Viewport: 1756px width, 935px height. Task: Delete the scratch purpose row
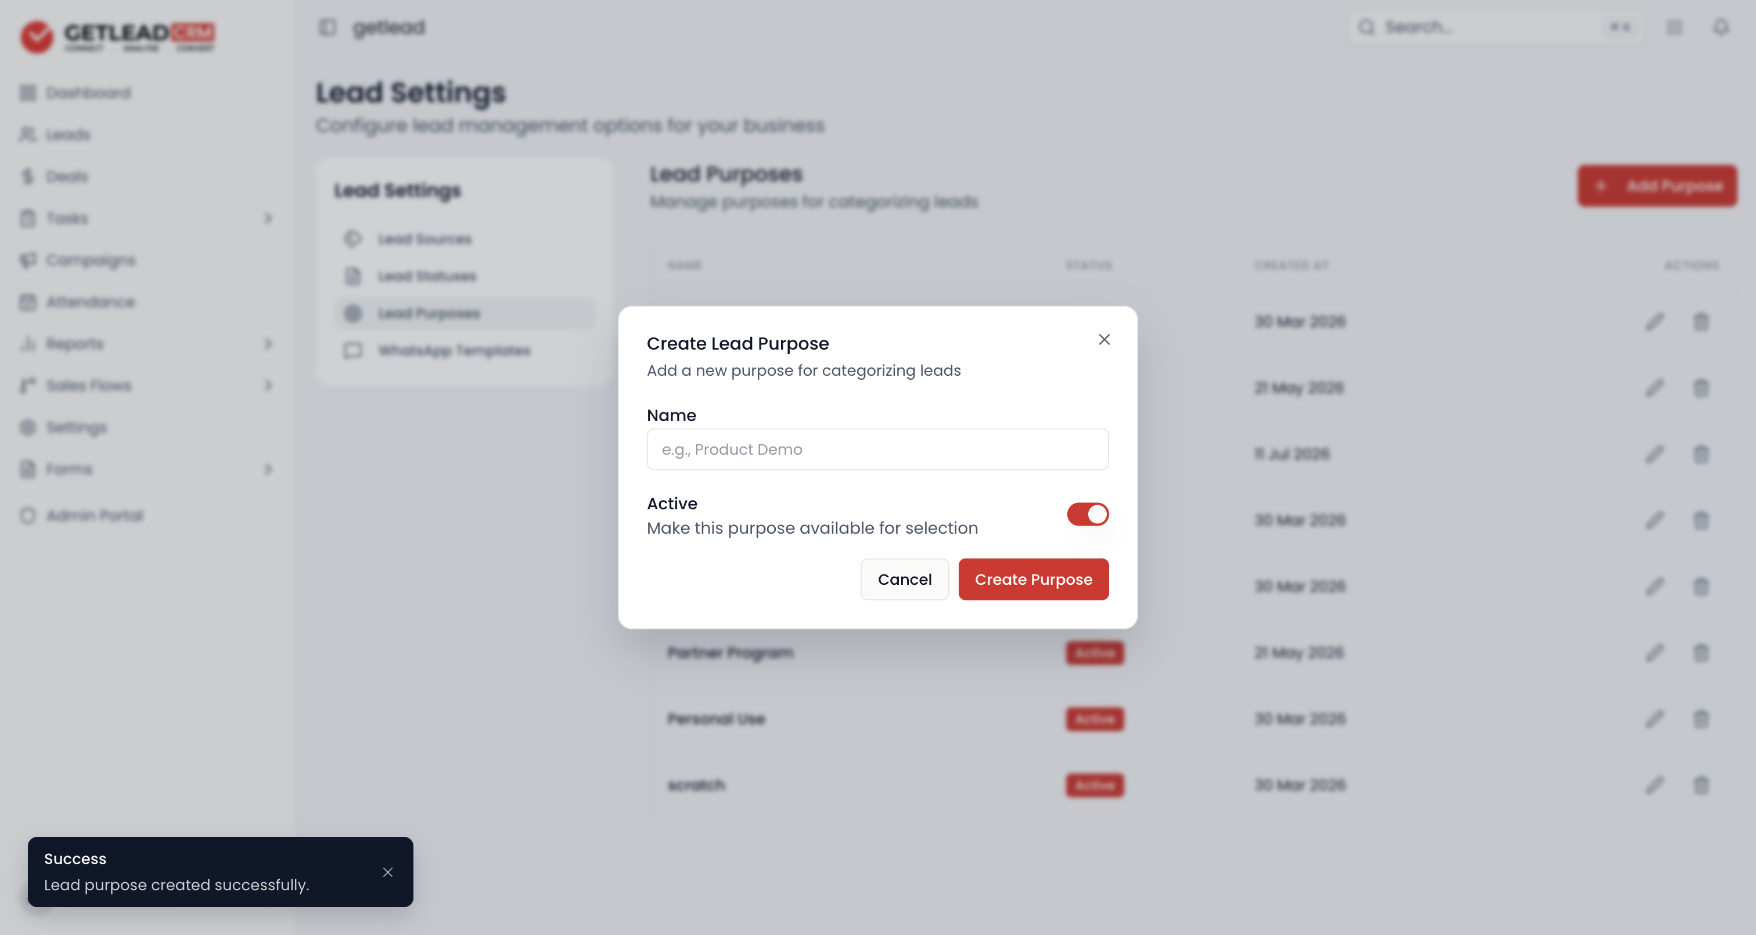[x=1701, y=785]
